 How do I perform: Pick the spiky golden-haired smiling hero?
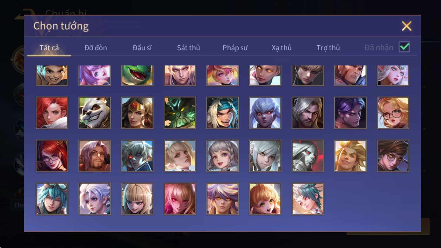click(x=350, y=156)
